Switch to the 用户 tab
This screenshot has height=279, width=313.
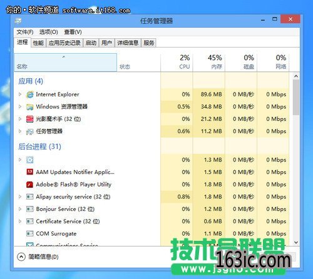(x=106, y=43)
